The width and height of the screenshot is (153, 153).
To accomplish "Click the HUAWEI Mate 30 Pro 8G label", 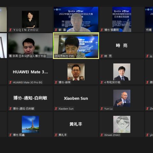I will pos(27,82).
